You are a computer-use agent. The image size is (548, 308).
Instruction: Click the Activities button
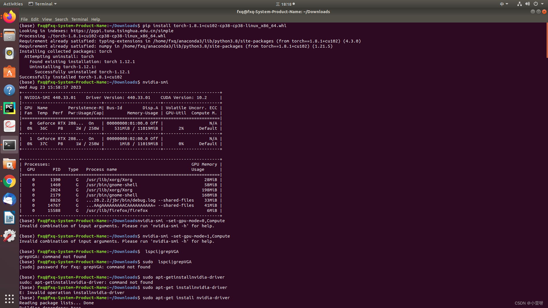[13, 4]
